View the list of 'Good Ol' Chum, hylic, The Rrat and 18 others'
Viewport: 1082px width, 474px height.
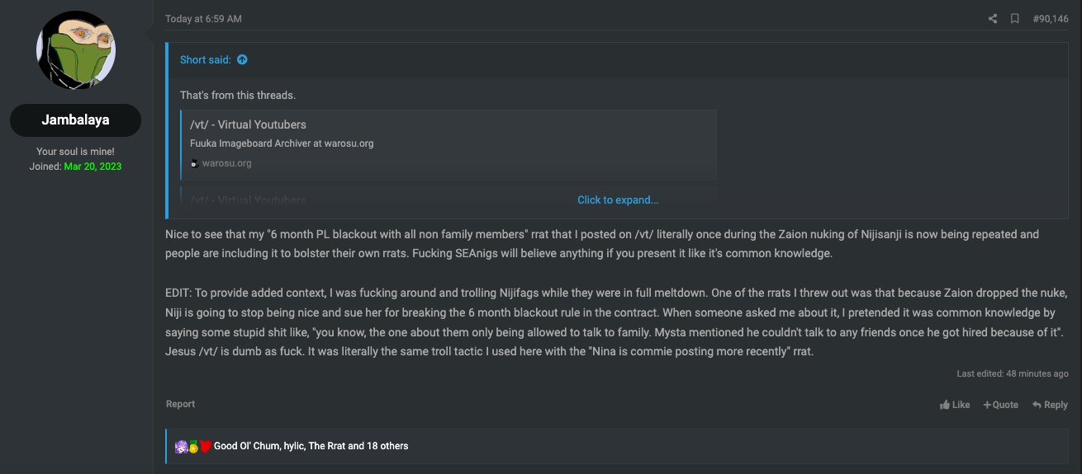point(311,446)
